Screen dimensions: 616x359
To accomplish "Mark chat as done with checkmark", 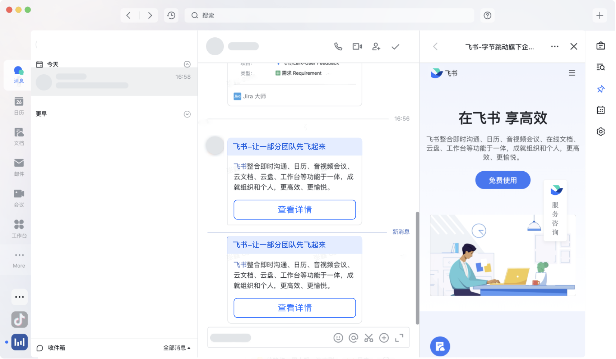I will click(395, 47).
